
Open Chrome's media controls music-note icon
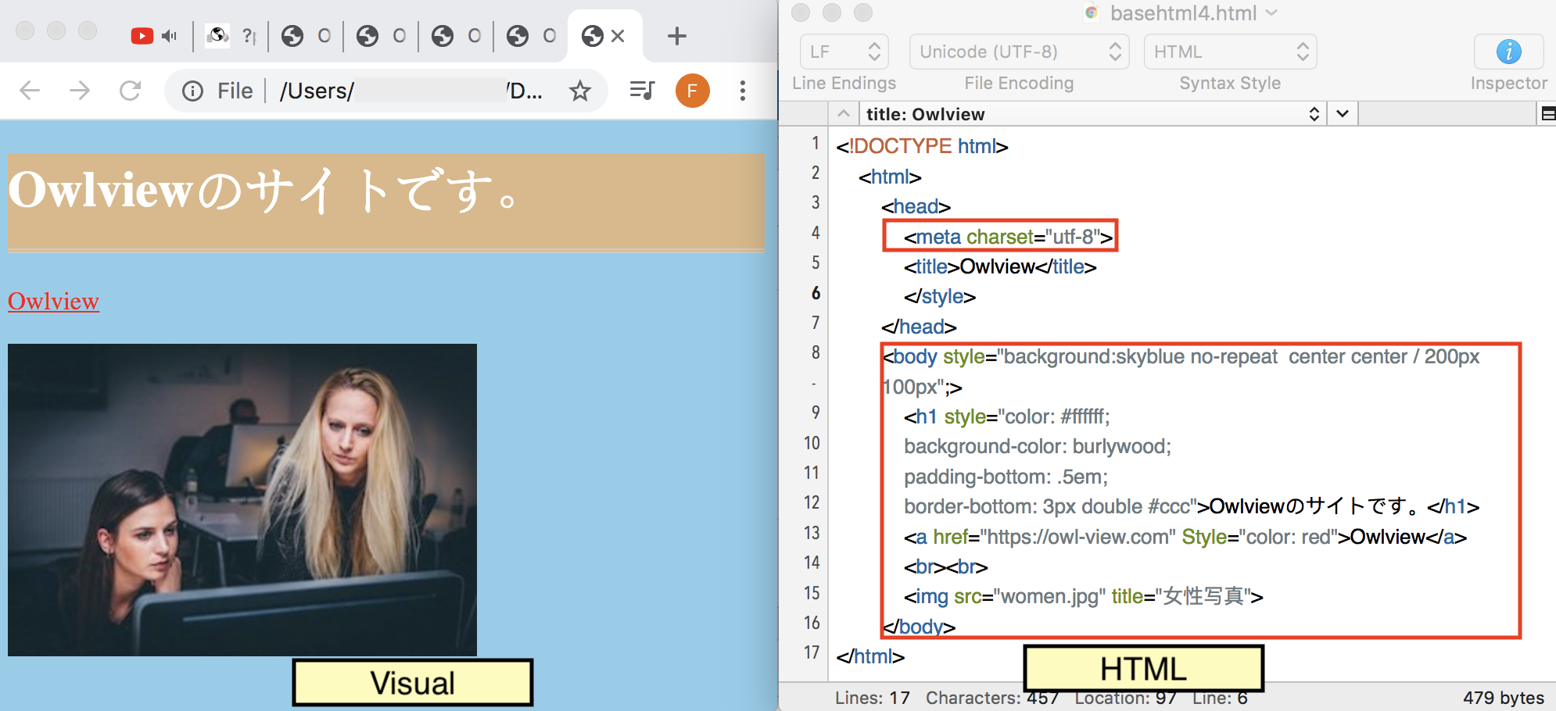pyautogui.click(x=641, y=91)
